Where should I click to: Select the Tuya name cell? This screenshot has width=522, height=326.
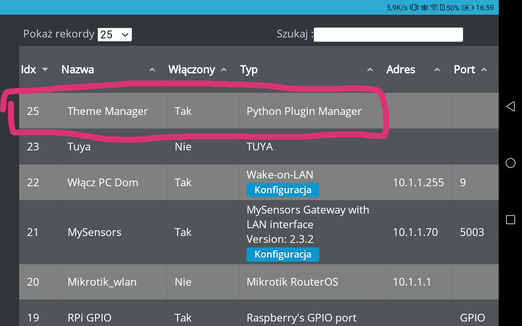click(x=79, y=147)
